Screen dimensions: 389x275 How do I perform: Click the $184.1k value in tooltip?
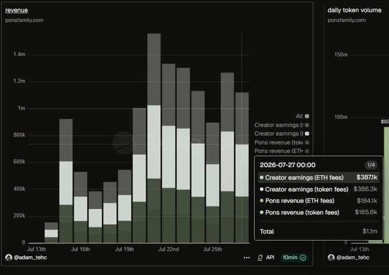pyautogui.click(x=367, y=201)
